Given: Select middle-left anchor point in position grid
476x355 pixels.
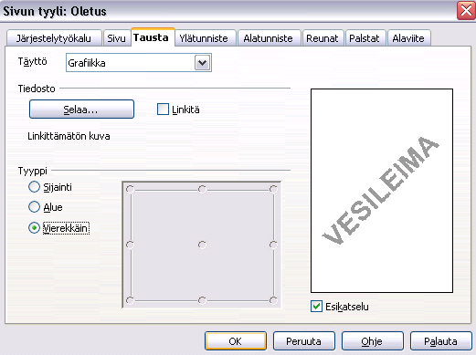Looking at the screenshot, I should (131, 245).
